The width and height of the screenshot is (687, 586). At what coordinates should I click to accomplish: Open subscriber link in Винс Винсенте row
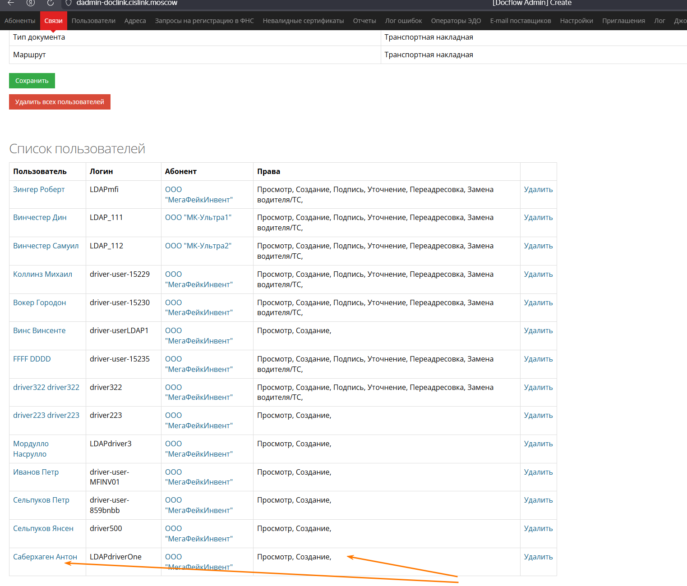point(199,336)
